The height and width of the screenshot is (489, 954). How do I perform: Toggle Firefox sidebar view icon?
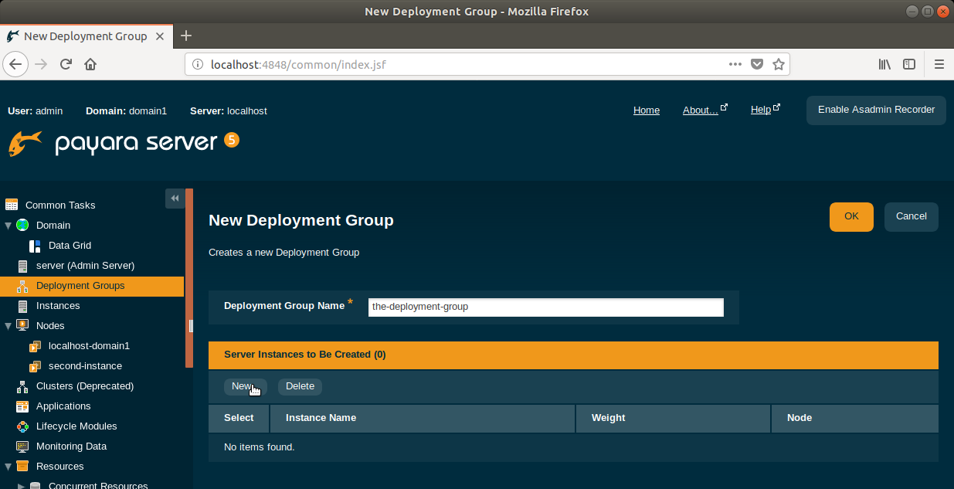point(910,64)
